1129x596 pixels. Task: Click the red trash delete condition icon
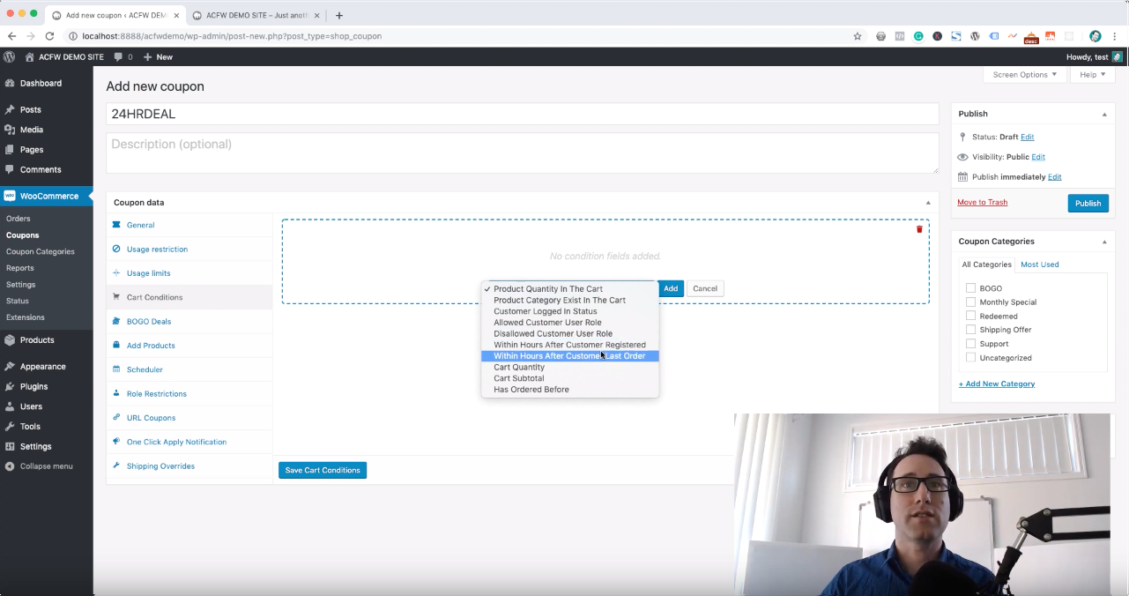[919, 229]
